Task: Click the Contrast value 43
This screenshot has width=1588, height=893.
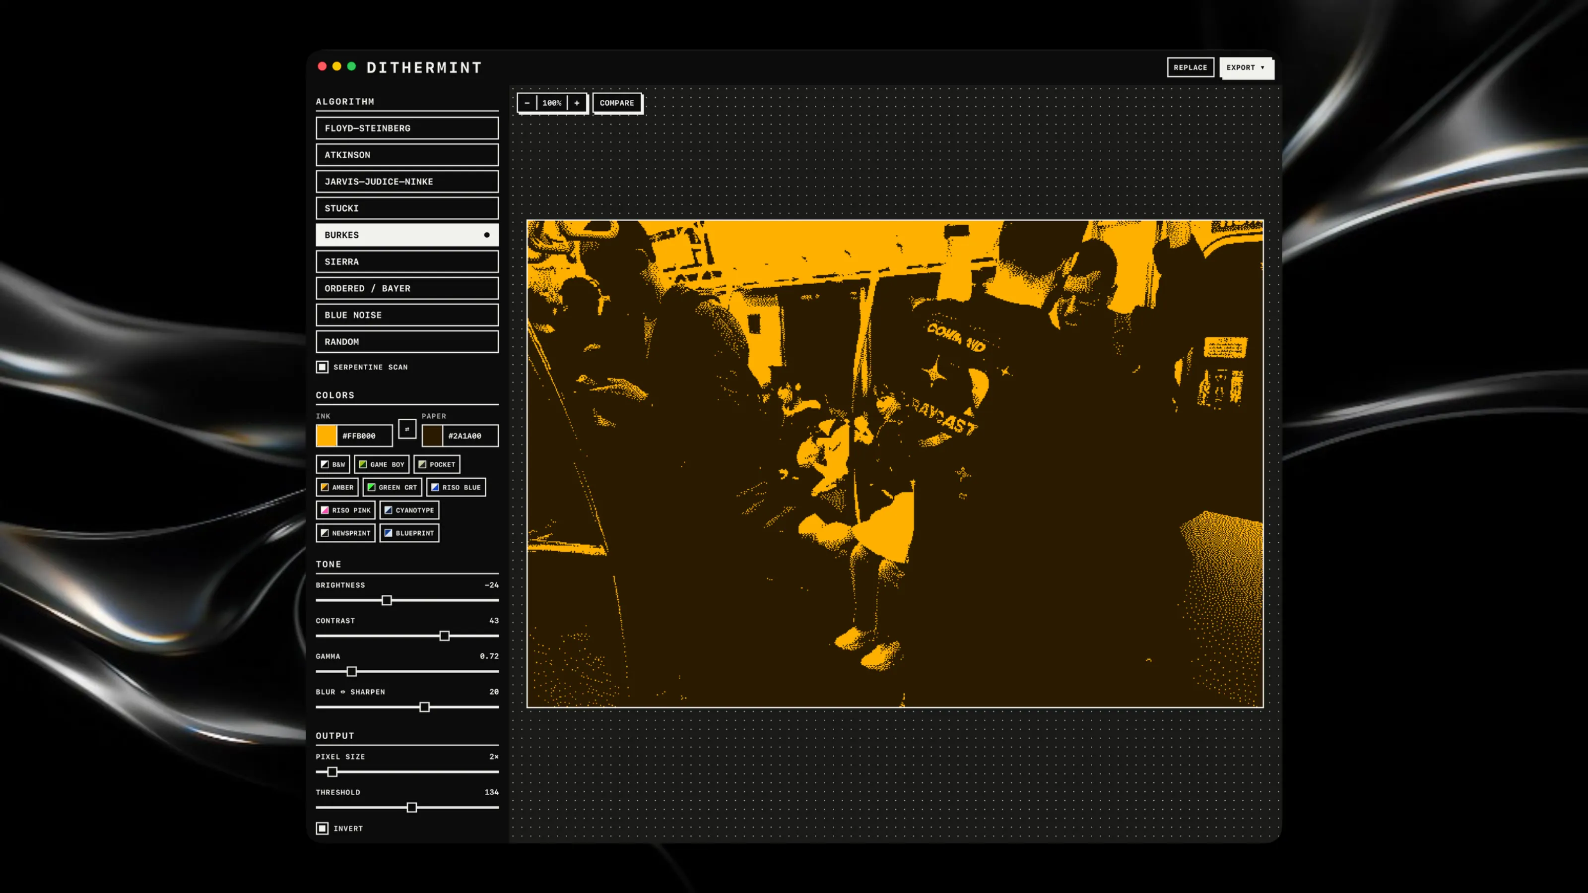Action: (x=494, y=621)
